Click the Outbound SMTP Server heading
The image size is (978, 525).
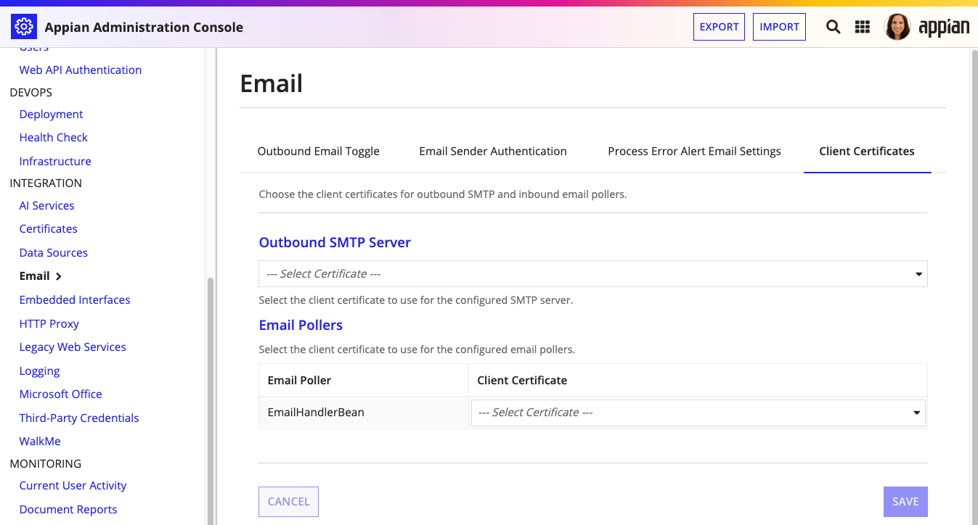click(x=335, y=242)
